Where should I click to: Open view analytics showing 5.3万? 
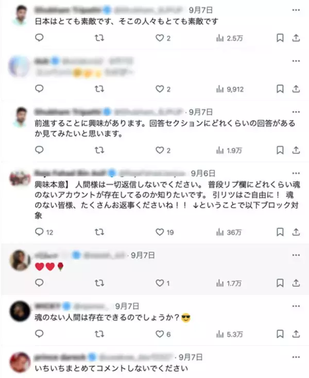pos(230,334)
